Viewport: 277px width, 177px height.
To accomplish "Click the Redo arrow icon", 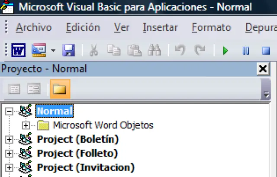I will (200, 50).
